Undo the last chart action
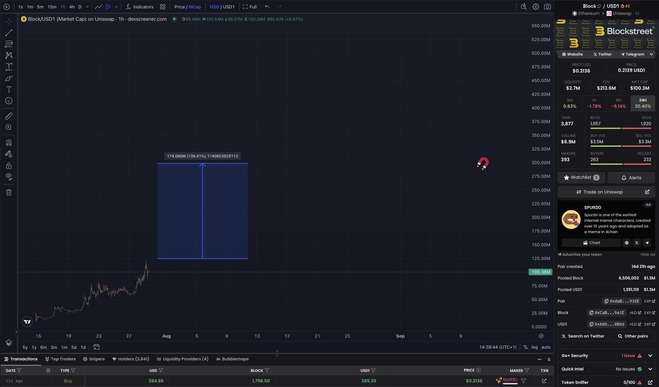659x387 pixels. click(267, 7)
